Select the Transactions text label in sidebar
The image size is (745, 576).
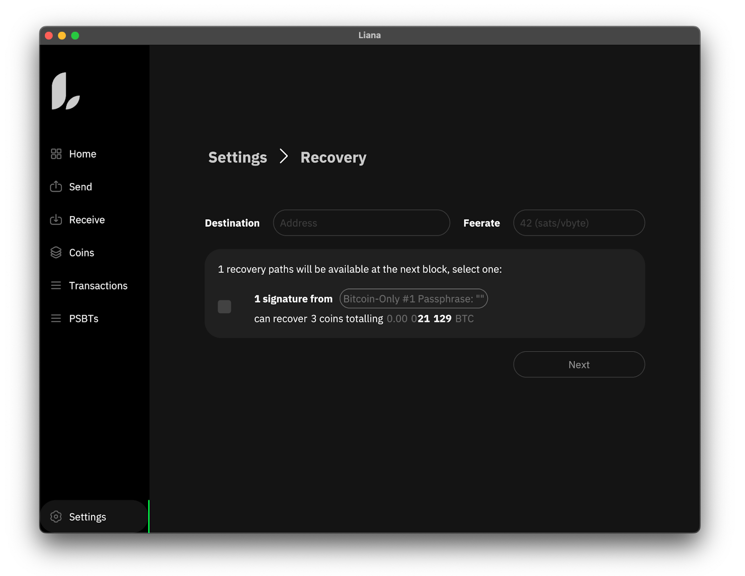coord(98,285)
